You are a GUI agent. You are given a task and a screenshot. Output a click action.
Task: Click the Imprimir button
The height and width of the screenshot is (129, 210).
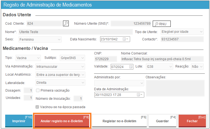click(x=19, y=121)
